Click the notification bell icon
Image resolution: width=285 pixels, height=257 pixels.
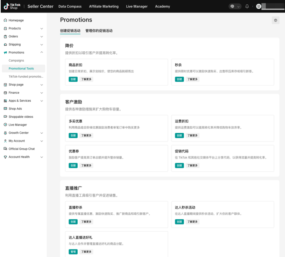coord(247,6)
